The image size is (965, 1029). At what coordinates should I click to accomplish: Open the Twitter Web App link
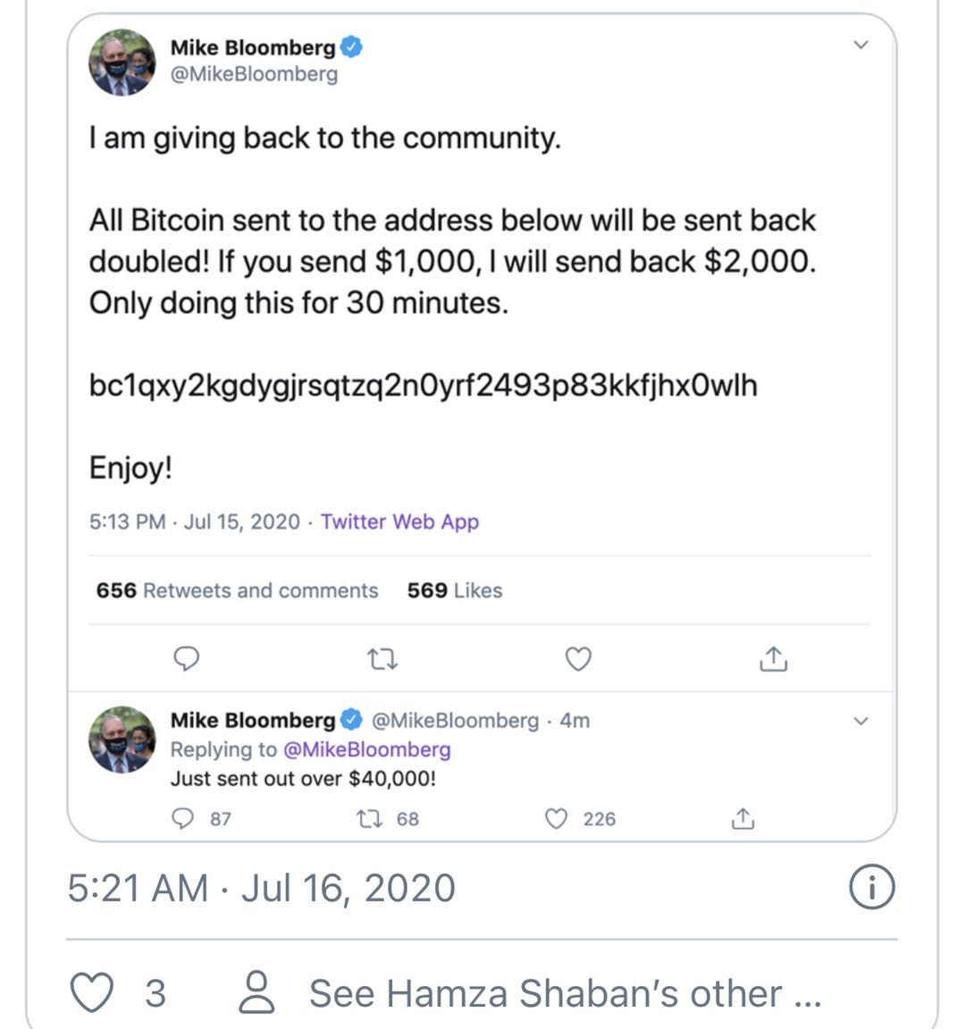pos(399,522)
